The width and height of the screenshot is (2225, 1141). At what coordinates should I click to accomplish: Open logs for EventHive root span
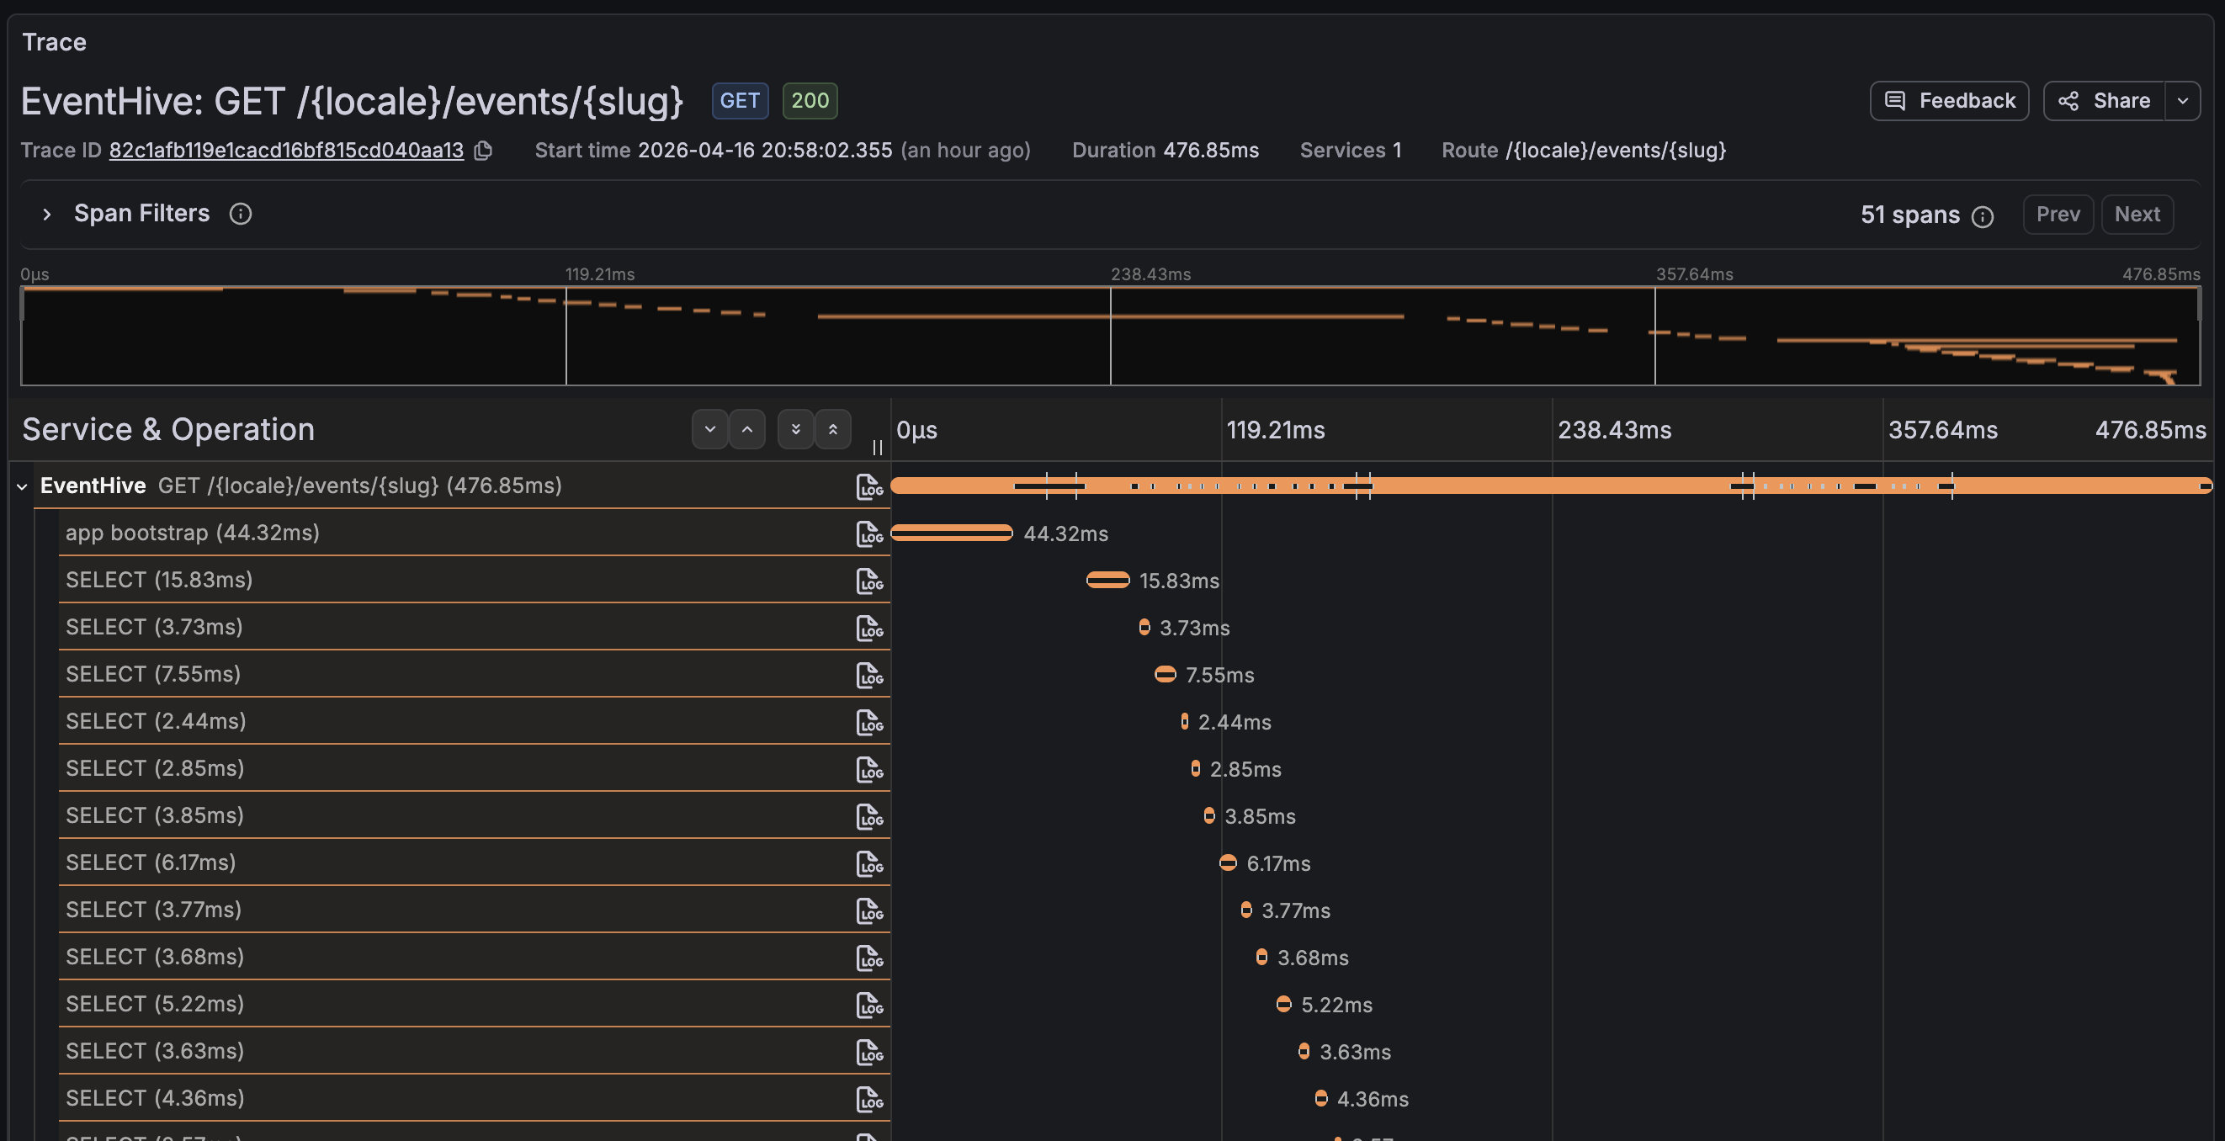tap(869, 486)
